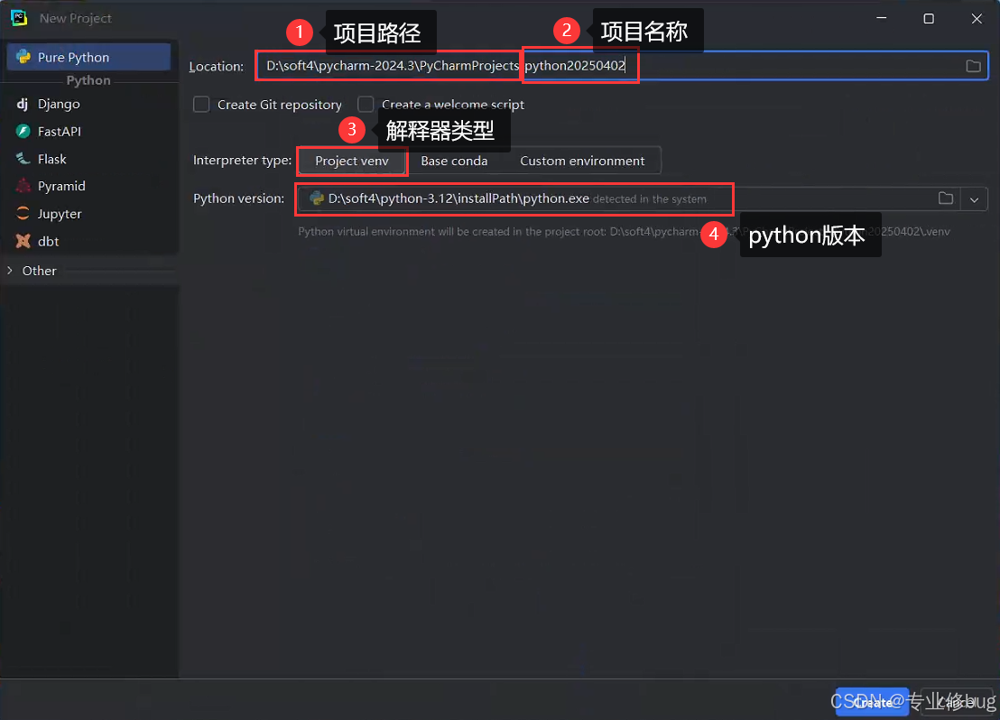Select Project venv interpreter type

pyautogui.click(x=352, y=161)
